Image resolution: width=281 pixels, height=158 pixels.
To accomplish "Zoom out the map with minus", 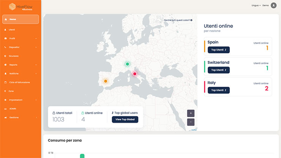I will coord(191,122).
